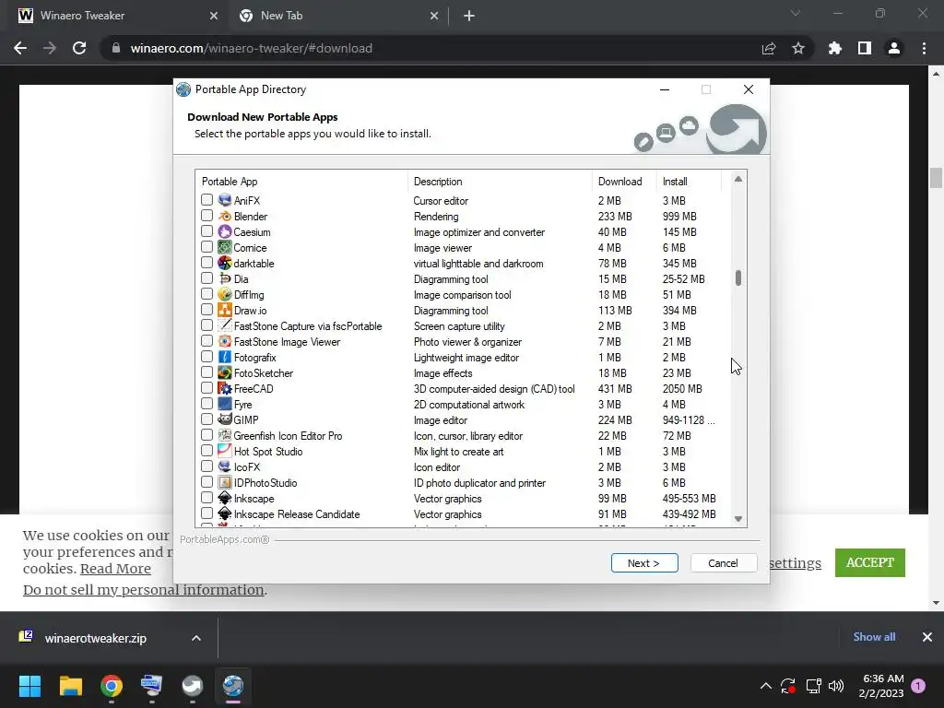Click the Hot Spot Studio icon

225,450
